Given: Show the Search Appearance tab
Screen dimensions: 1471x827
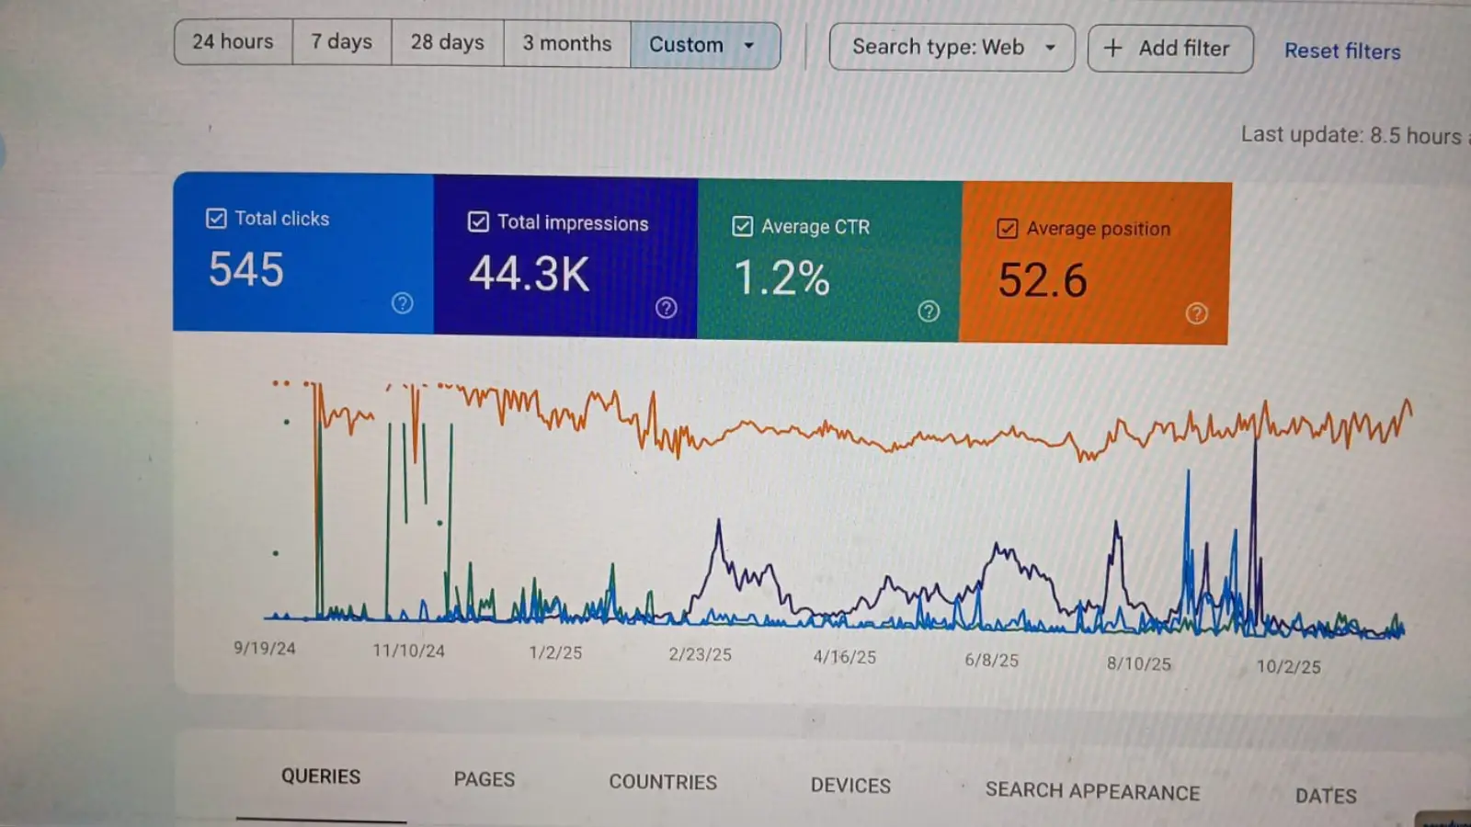Looking at the screenshot, I should (1092, 791).
